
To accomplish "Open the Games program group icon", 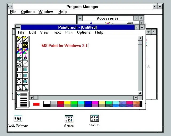I will (69, 121).
